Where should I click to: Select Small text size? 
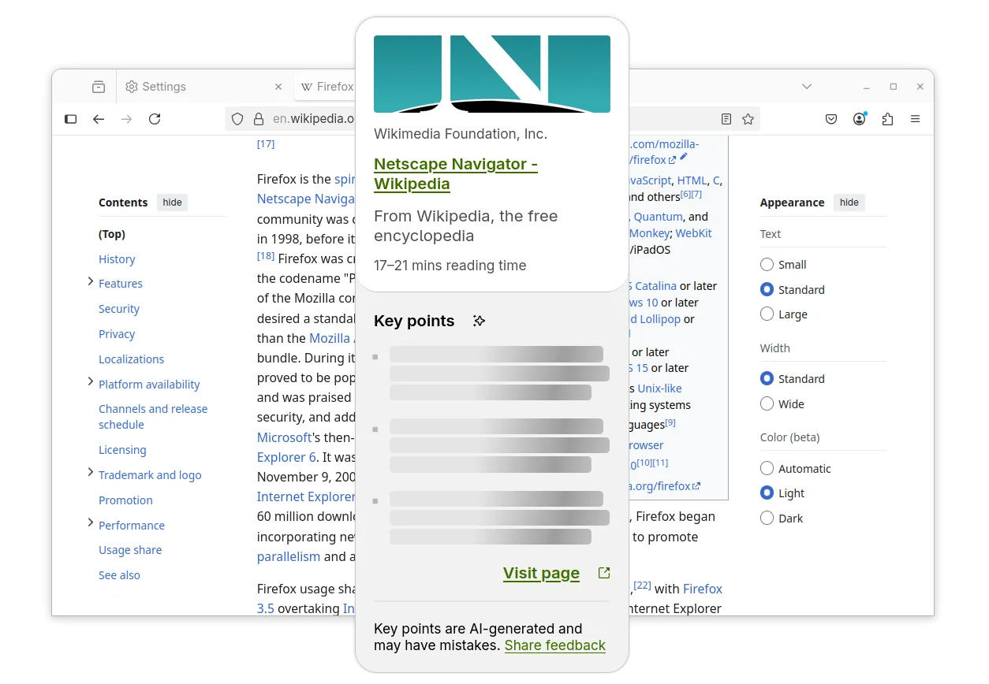pyautogui.click(x=767, y=265)
